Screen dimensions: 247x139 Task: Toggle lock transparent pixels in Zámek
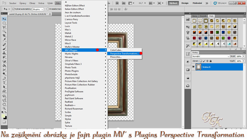201,61
